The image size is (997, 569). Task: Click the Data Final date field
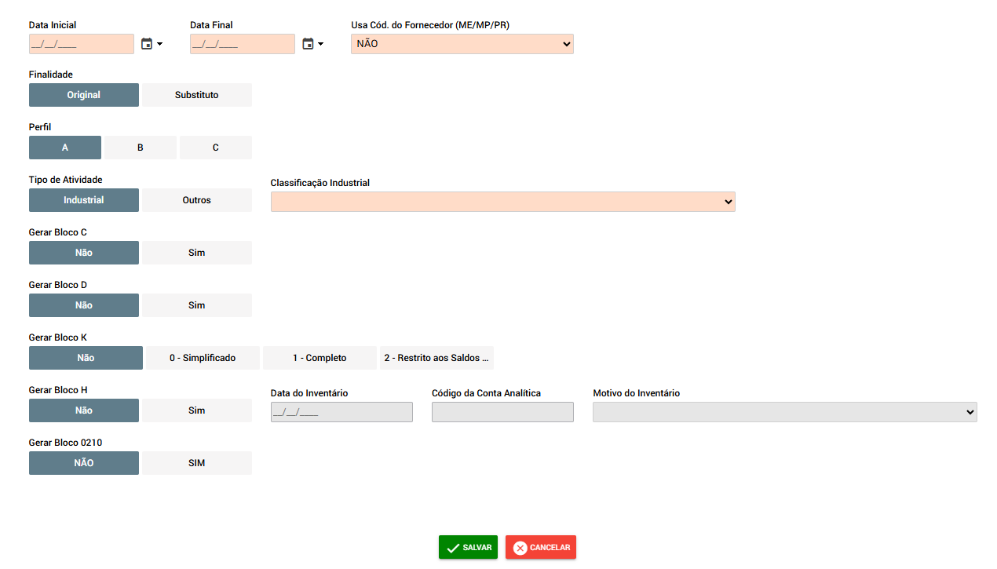coord(242,44)
